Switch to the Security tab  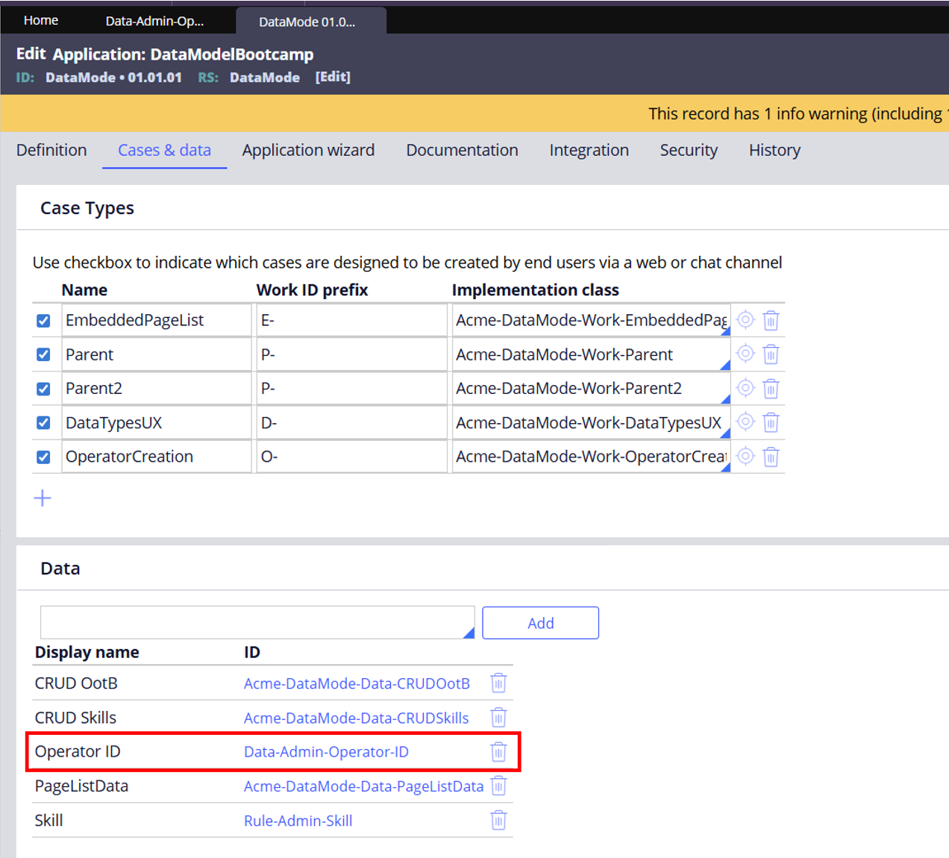click(688, 151)
